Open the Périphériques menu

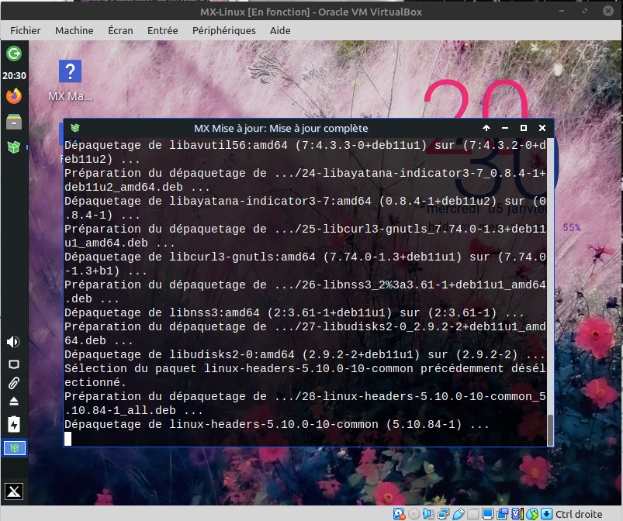[226, 30]
